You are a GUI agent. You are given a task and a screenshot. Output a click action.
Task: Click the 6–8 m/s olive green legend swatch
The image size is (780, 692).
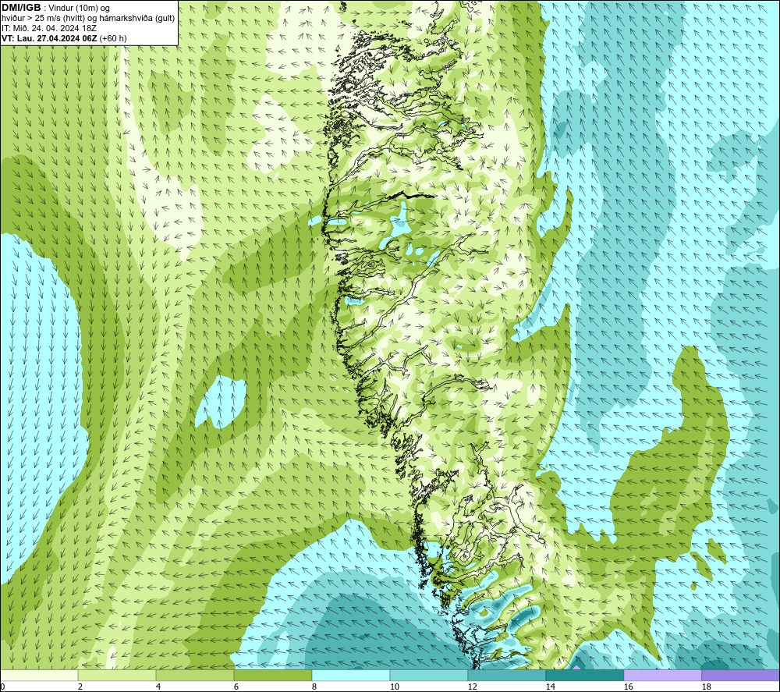[273, 675]
